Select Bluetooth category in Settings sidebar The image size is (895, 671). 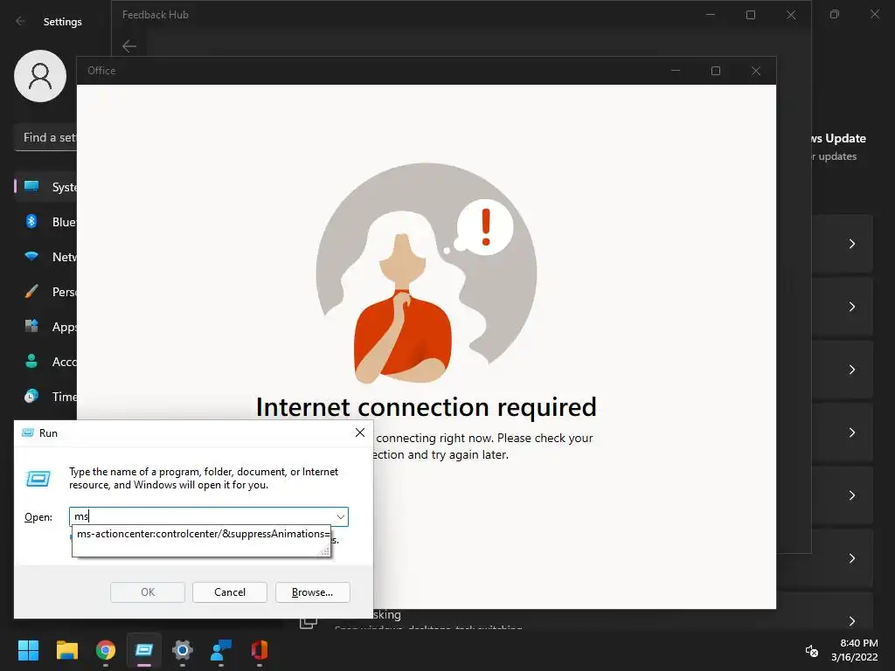[45, 221]
